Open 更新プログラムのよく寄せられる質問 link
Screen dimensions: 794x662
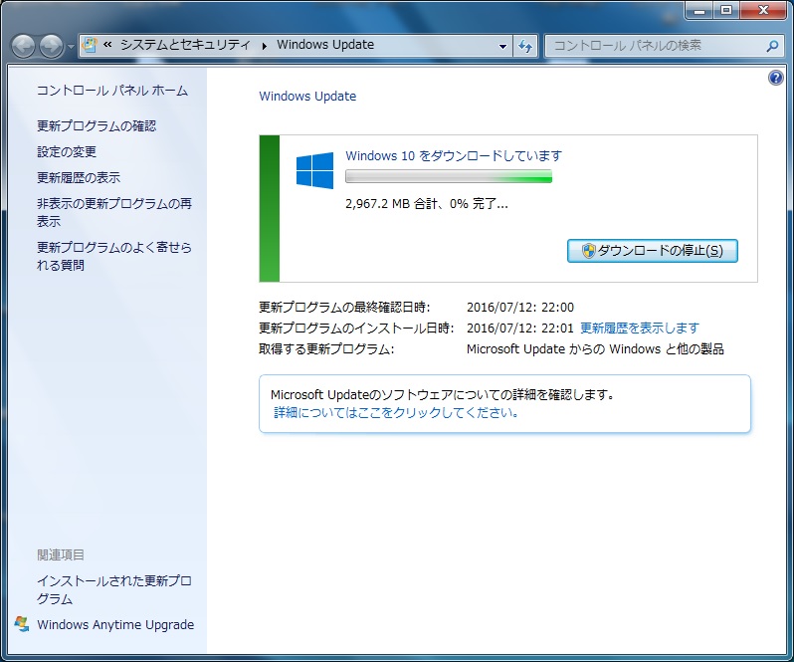(114, 256)
